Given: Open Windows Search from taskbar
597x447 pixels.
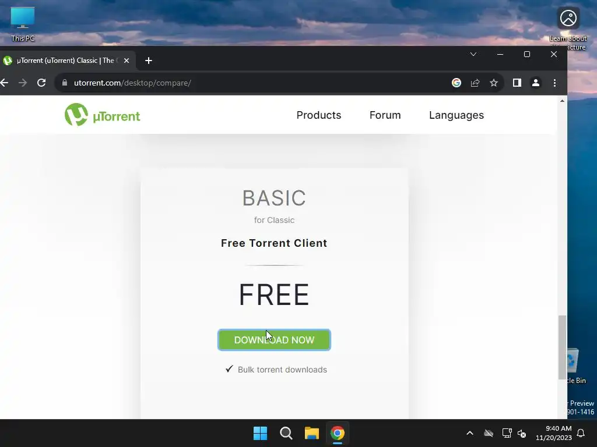Looking at the screenshot, I should click(286, 433).
